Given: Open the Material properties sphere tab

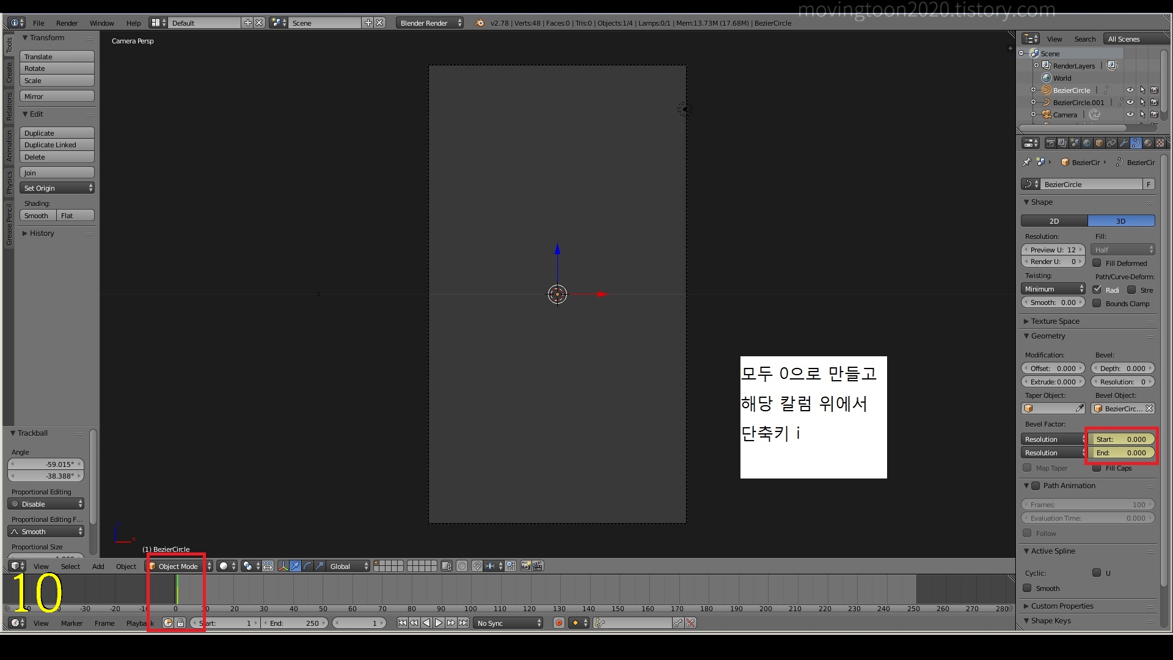Looking at the screenshot, I should coord(1148,143).
